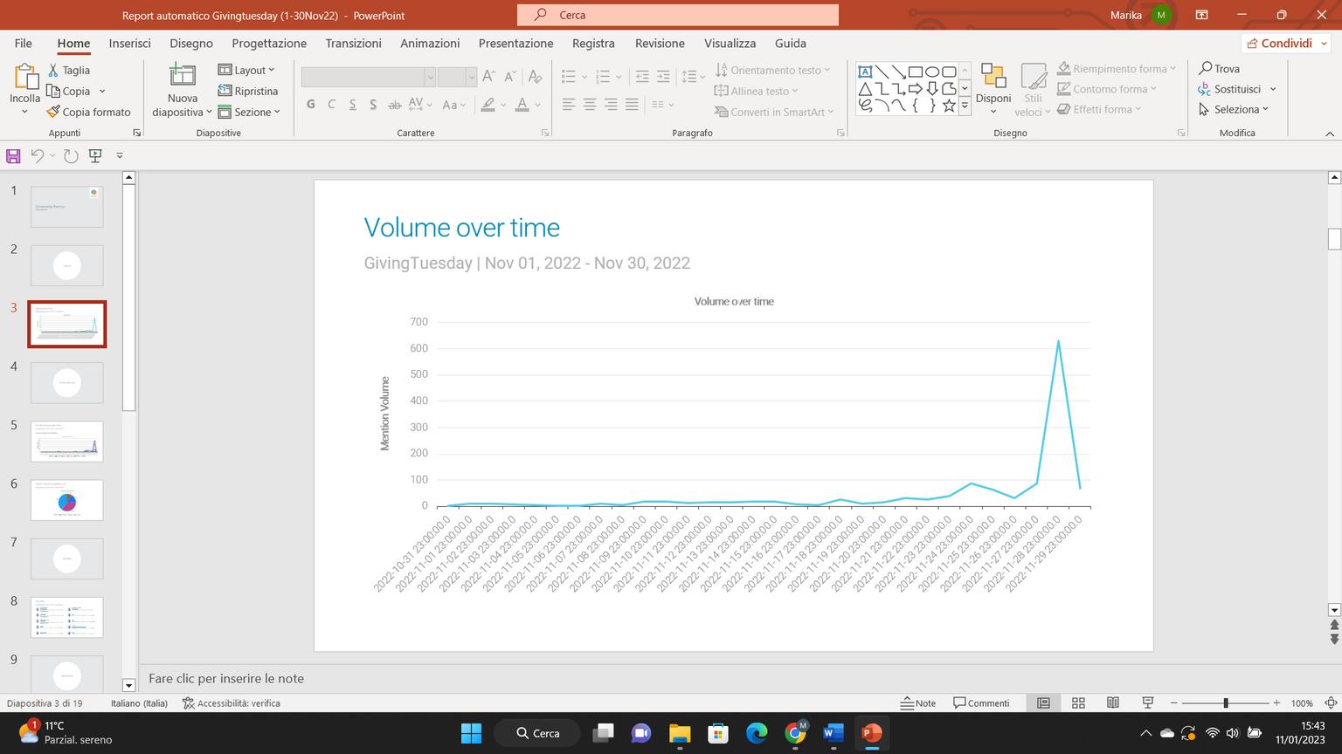Increase list indent level
The height and width of the screenshot is (754, 1342).
point(663,77)
